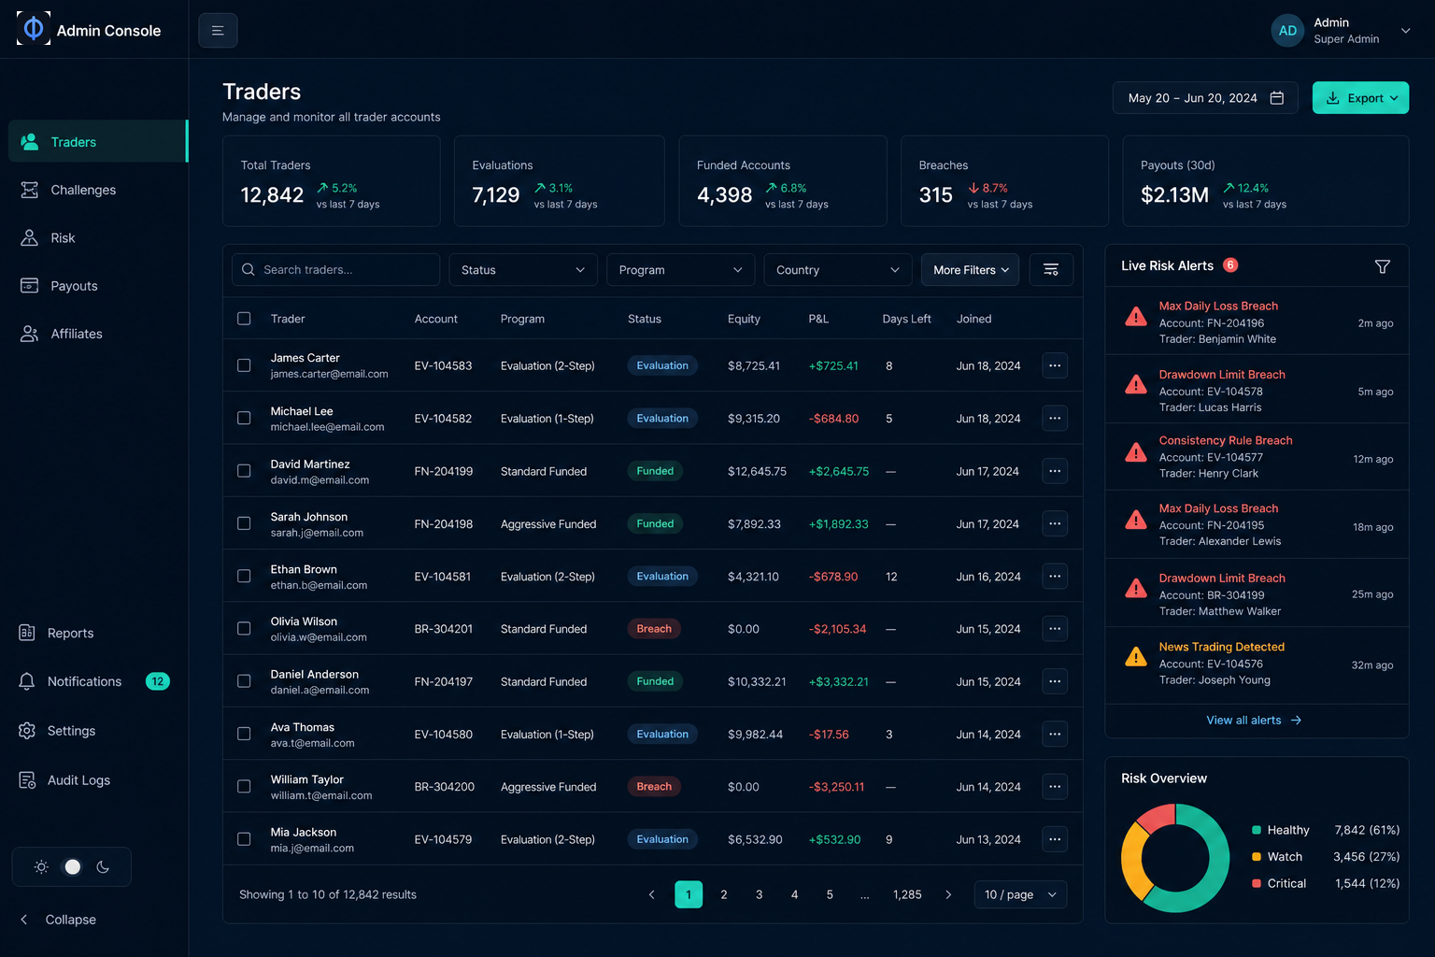Expand the More Filters dropdown
The width and height of the screenshot is (1435, 957).
971,270
